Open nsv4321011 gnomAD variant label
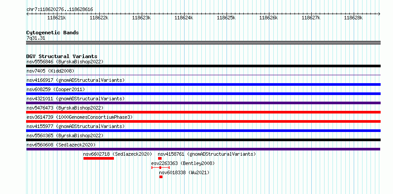This screenshot has height=194, width=393. 76,99
